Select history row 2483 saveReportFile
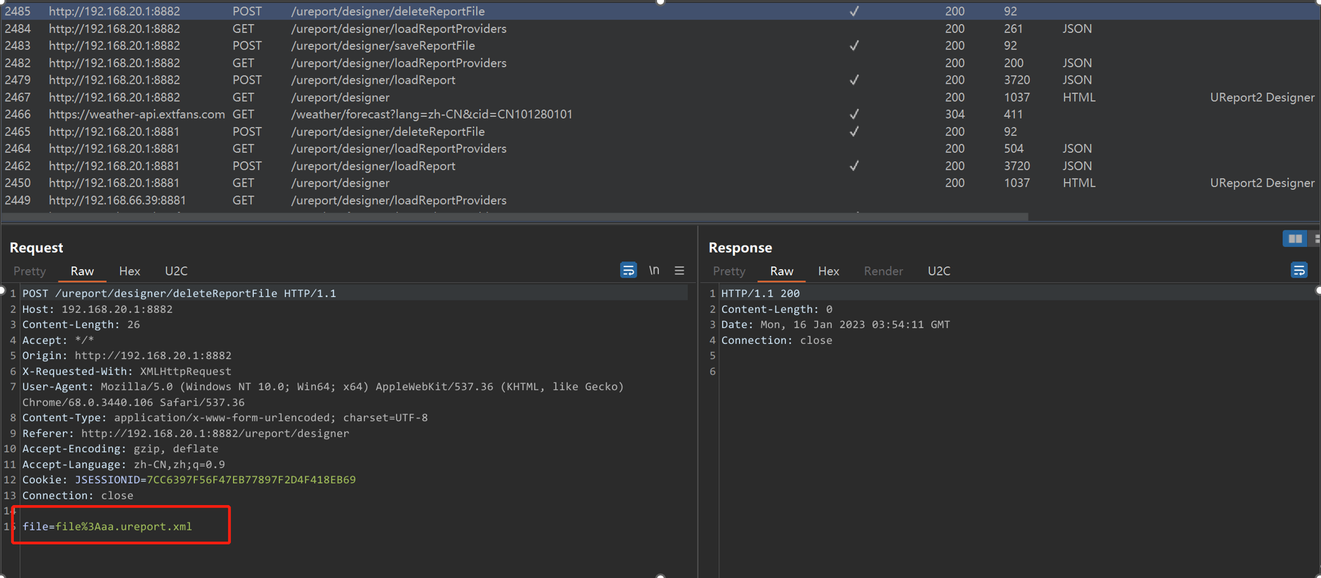The height and width of the screenshot is (578, 1321). click(660, 46)
